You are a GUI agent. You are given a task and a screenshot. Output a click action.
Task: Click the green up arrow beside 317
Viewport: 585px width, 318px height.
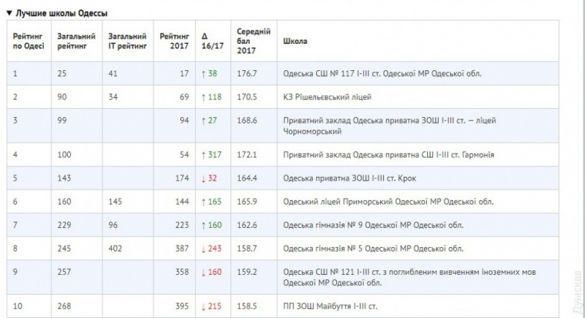coord(203,155)
